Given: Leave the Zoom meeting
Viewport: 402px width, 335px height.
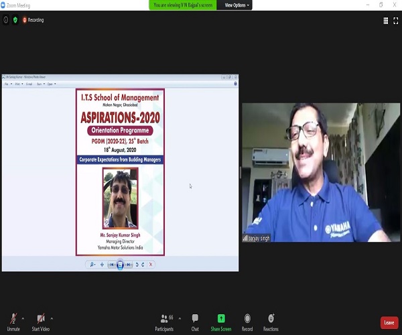Looking at the screenshot, I should click(x=389, y=323).
